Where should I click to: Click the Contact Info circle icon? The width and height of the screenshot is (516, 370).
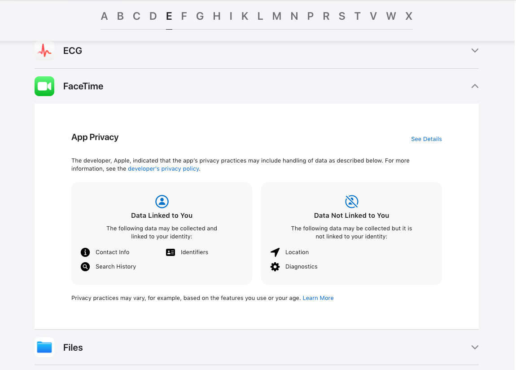click(x=85, y=252)
